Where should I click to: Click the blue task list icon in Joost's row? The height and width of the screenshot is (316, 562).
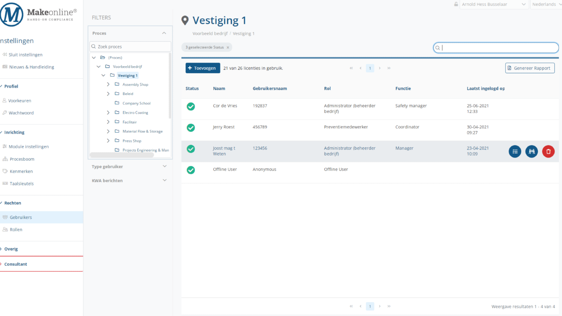coord(515,152)
